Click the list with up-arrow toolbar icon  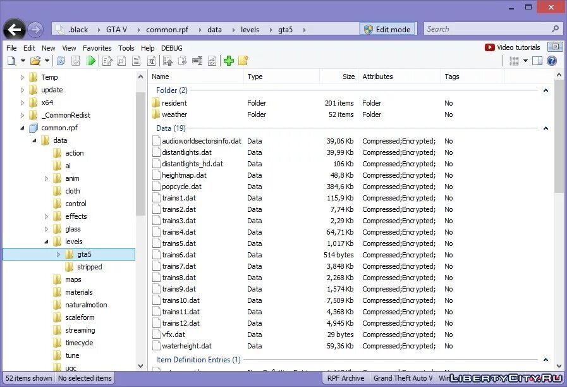coord(168,61)
